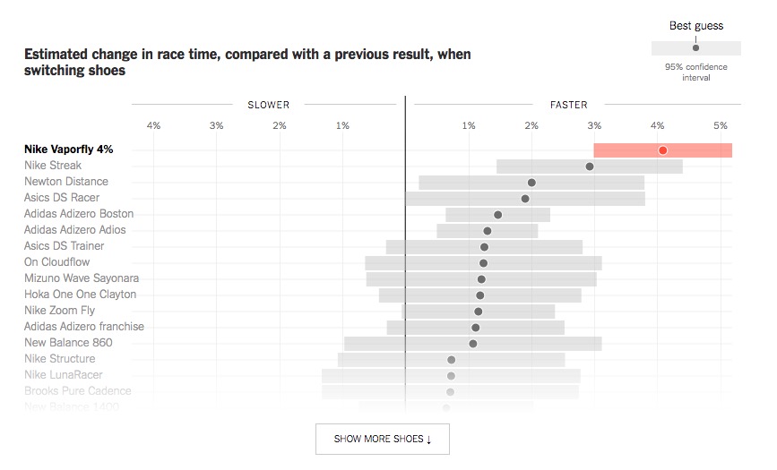Select the Hoka One One Clayton label
Screen dimensions: 777x470
[81, 295]
